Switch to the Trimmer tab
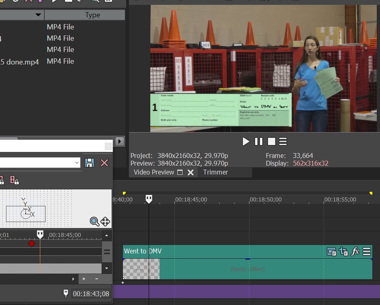This screenshot has width=380, height=305. [215, 172]
